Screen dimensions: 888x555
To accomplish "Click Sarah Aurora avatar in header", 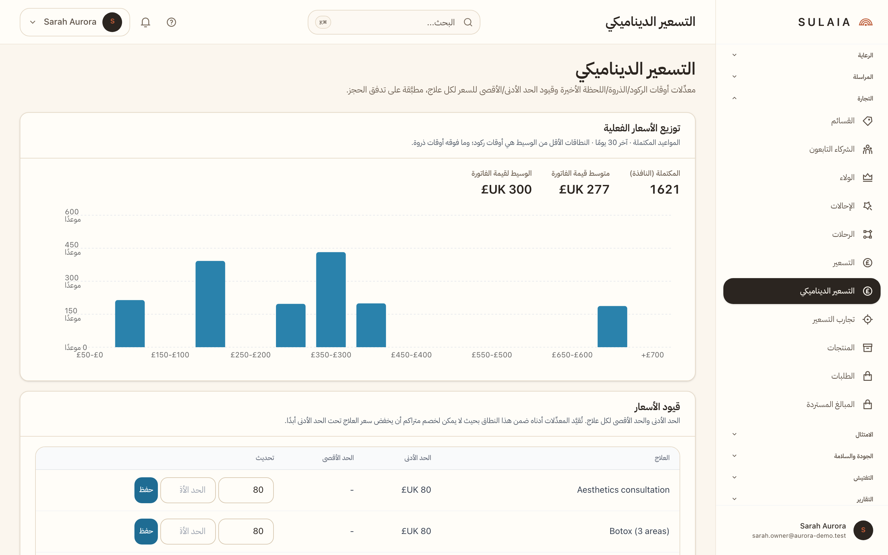I will pos(112,22).
